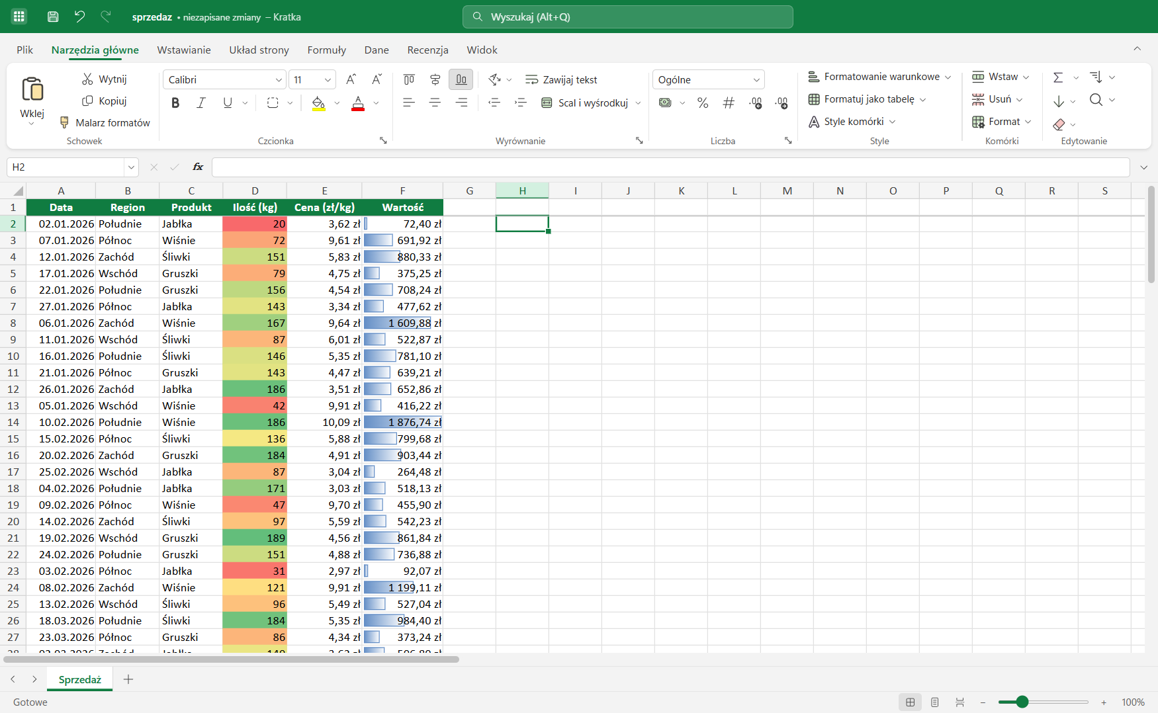Viewport: 1158px width, 713px height.
Task: Open Find and Select magnifier
Action: (x=1096, y=100)
